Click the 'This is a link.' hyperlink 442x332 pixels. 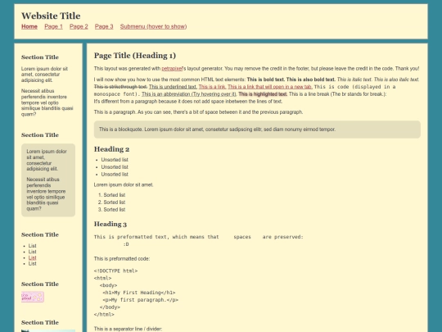pyautogui.click(x=212, y=87)
